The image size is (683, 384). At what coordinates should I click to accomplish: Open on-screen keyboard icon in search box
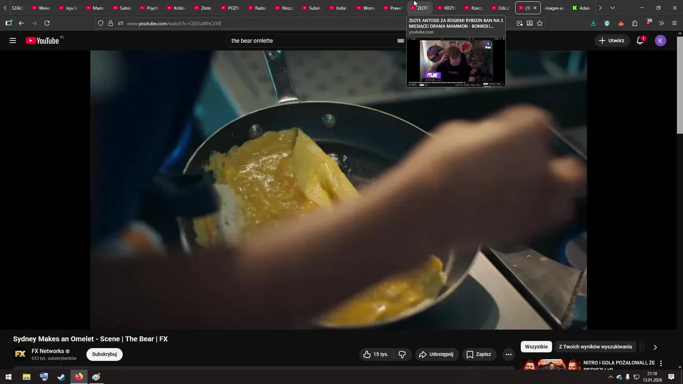[x=401, y=41]
